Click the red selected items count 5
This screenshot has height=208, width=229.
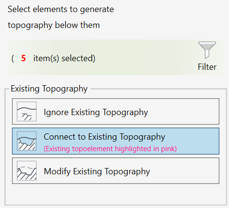pyautogui.click(x=24, y=58)
